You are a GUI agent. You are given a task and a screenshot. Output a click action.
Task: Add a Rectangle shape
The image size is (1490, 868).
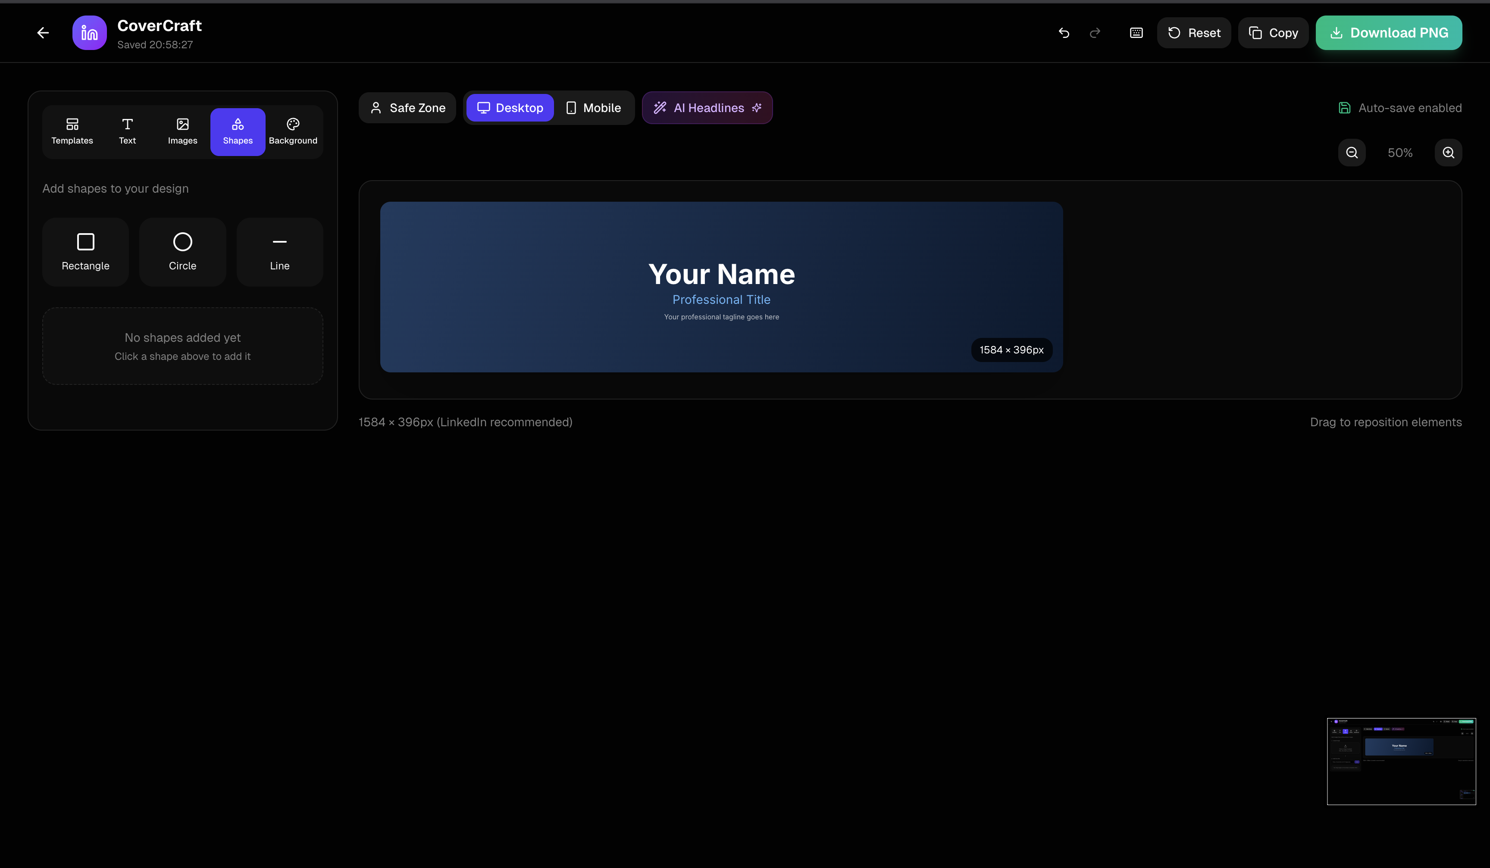click(86, 252)
